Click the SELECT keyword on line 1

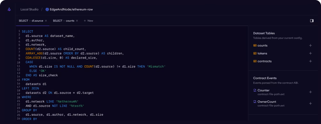tap(28, 31)
